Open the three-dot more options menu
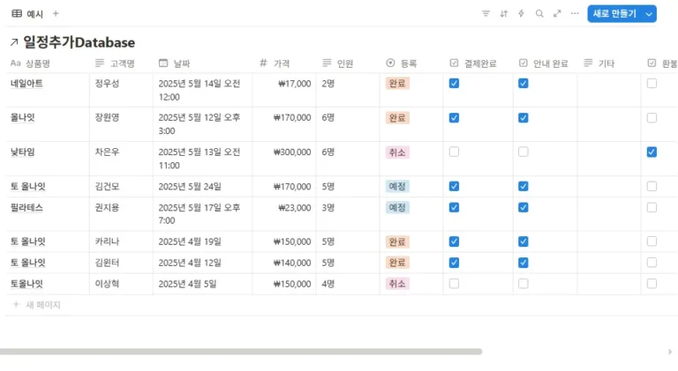Viewport: 678px width, 371px height. [575, 14]
